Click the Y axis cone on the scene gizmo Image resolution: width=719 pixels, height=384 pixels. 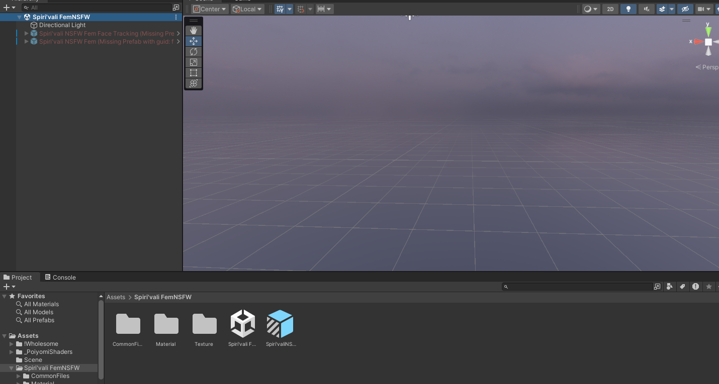708,31
